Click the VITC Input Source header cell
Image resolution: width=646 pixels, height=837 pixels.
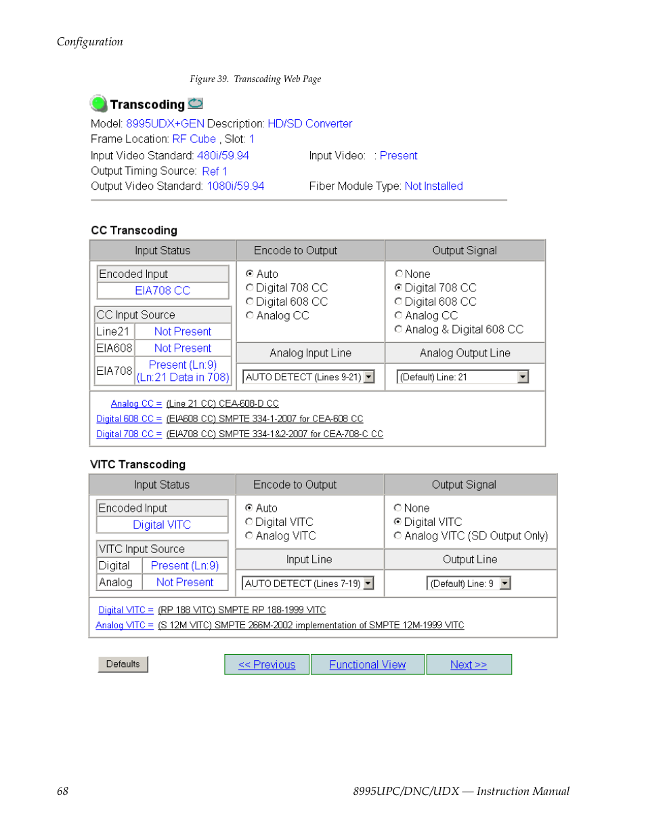click(x=163, y=549)
